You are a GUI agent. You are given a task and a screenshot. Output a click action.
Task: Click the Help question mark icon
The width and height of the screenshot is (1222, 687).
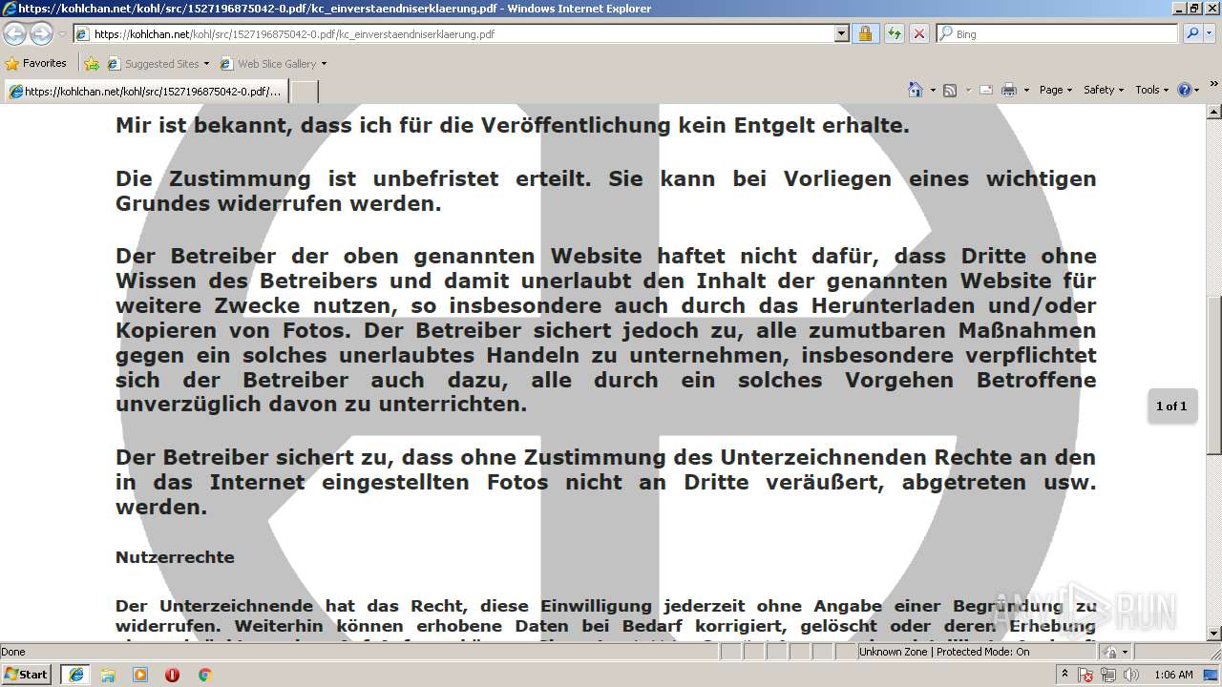point(1185,90)
